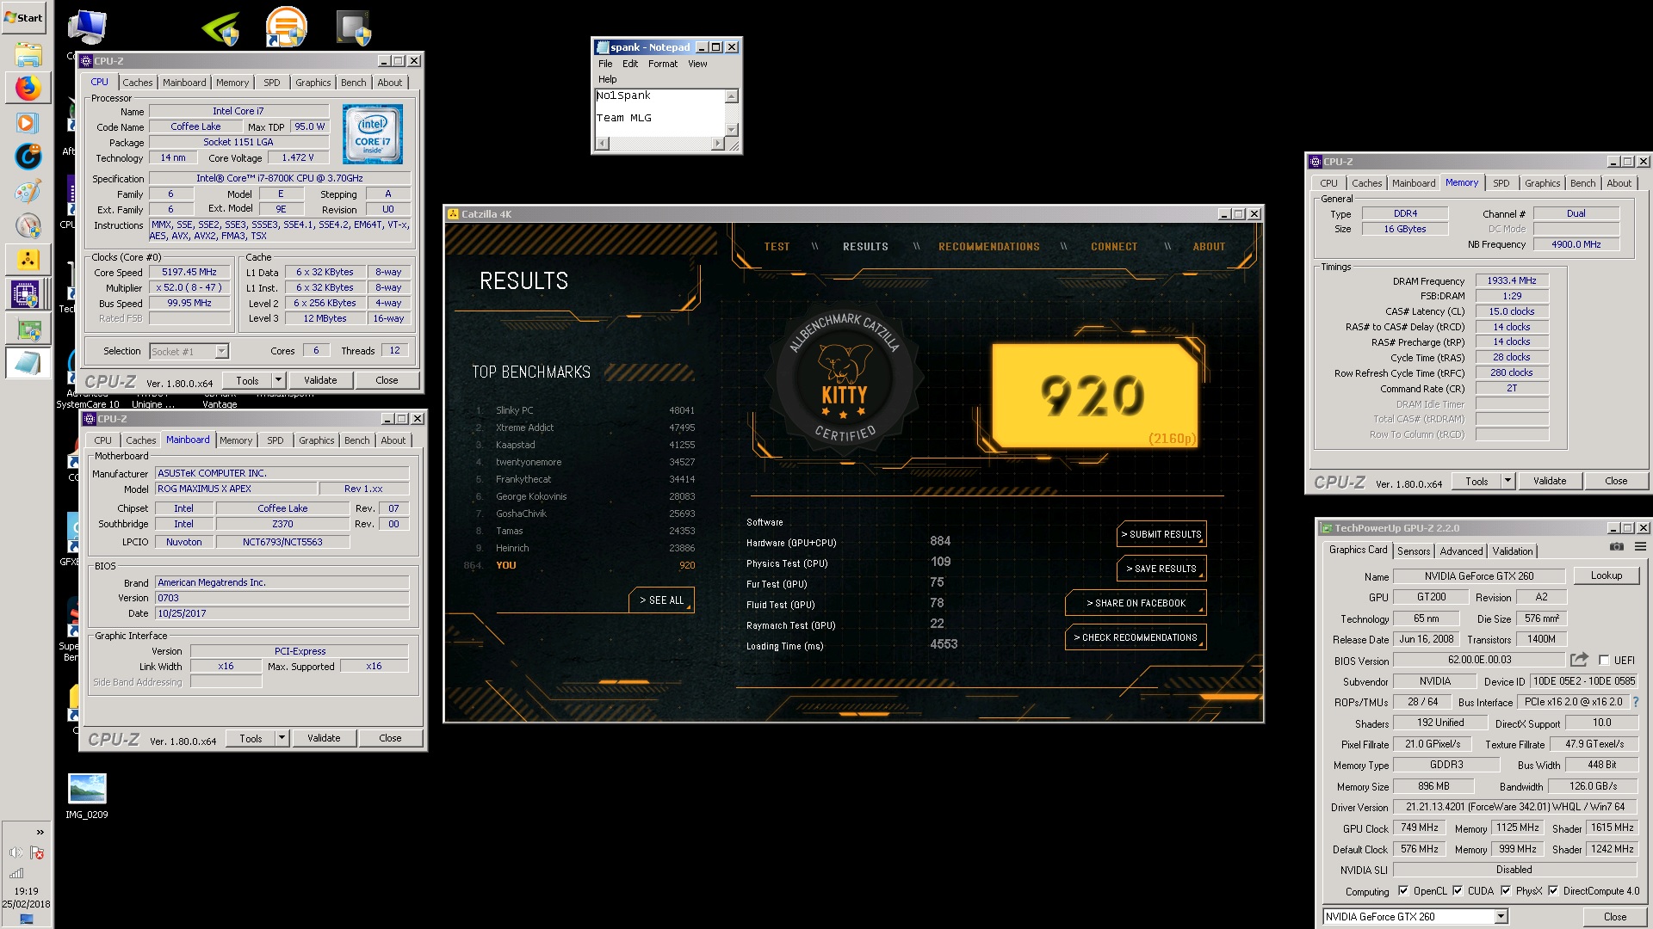
Task: Open Windows Explorer from the taskbar
Action: (x=28, y=55)
